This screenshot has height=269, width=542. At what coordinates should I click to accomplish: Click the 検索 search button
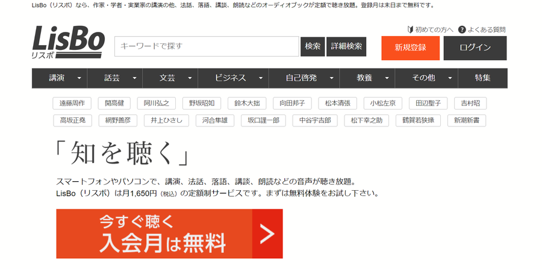pyautogui.click(x=313, y=46)
